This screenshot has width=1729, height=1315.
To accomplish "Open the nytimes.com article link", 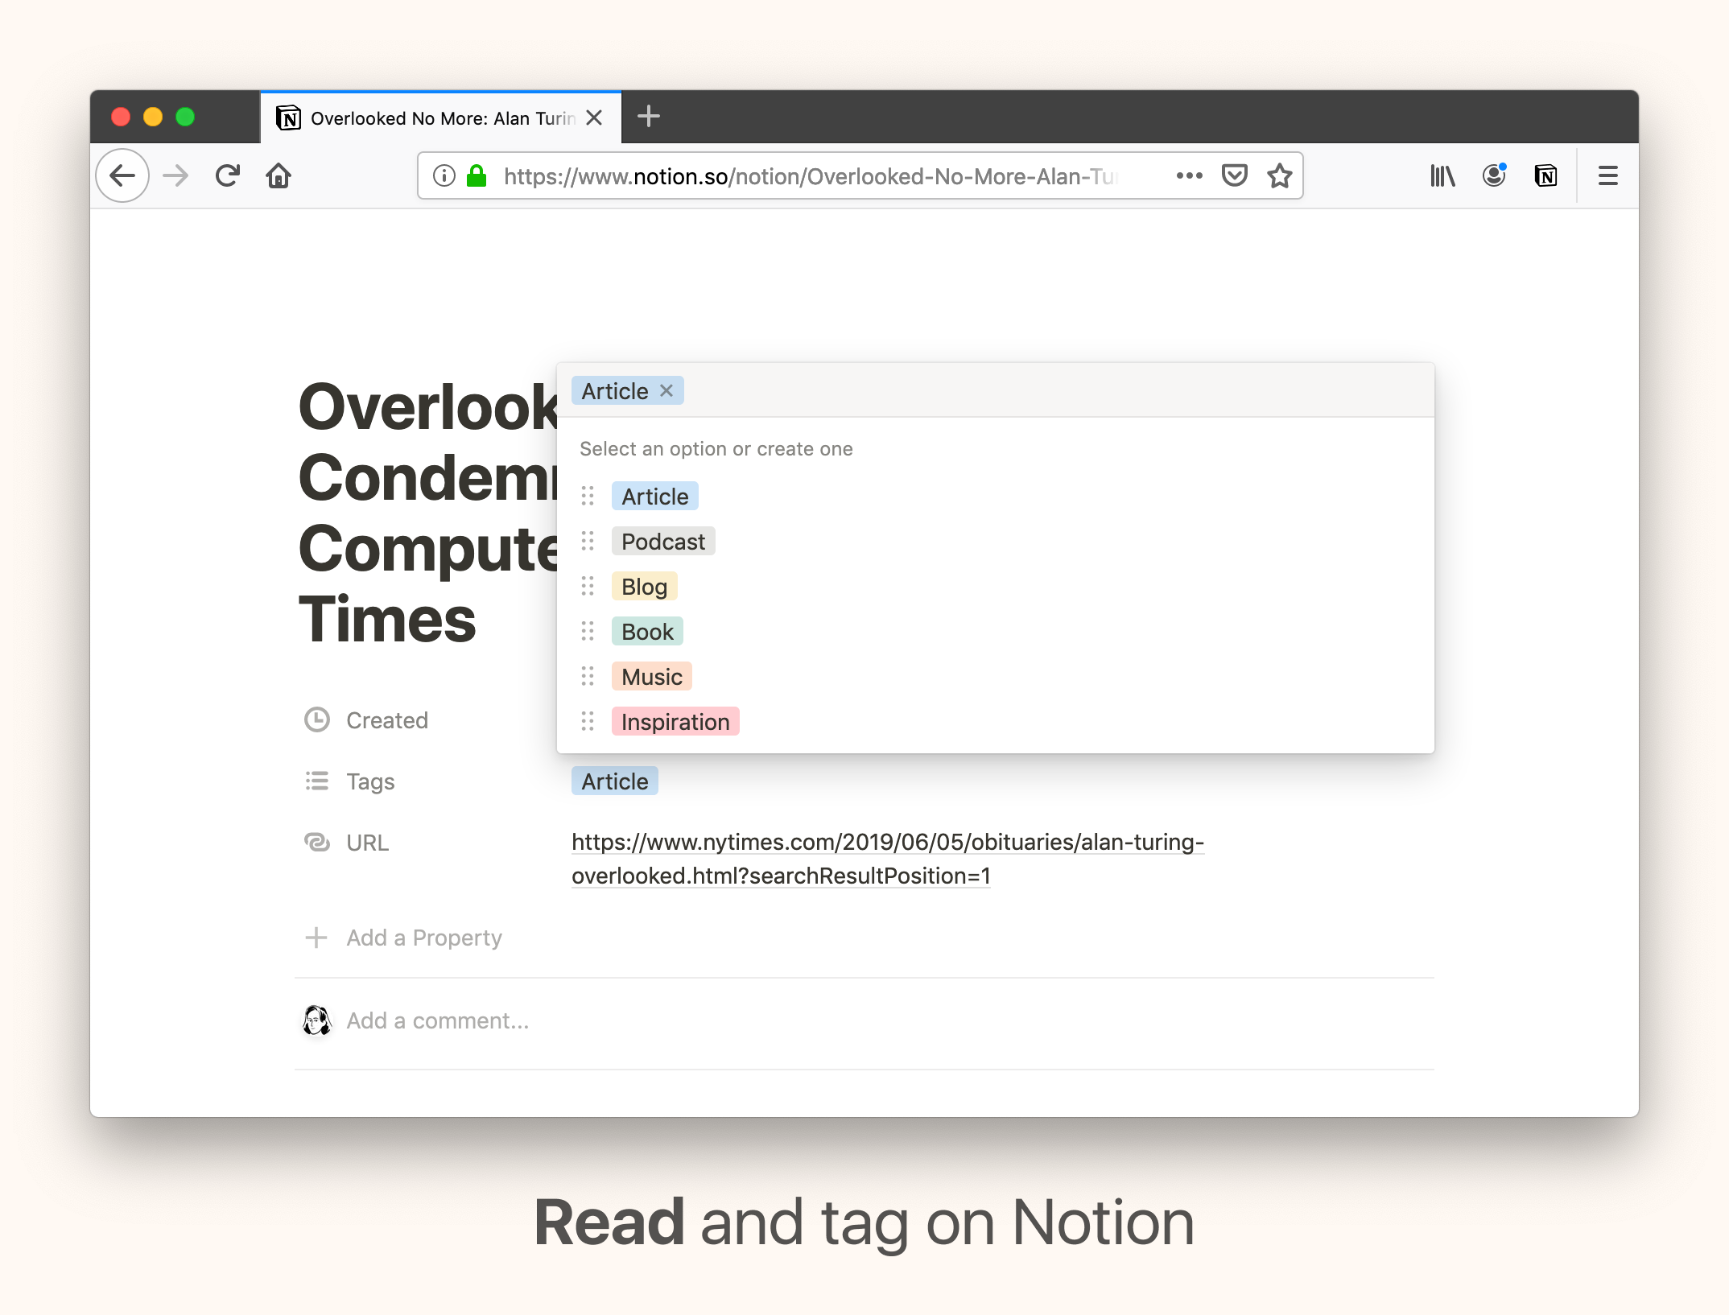I will click(x=888, y=859).
